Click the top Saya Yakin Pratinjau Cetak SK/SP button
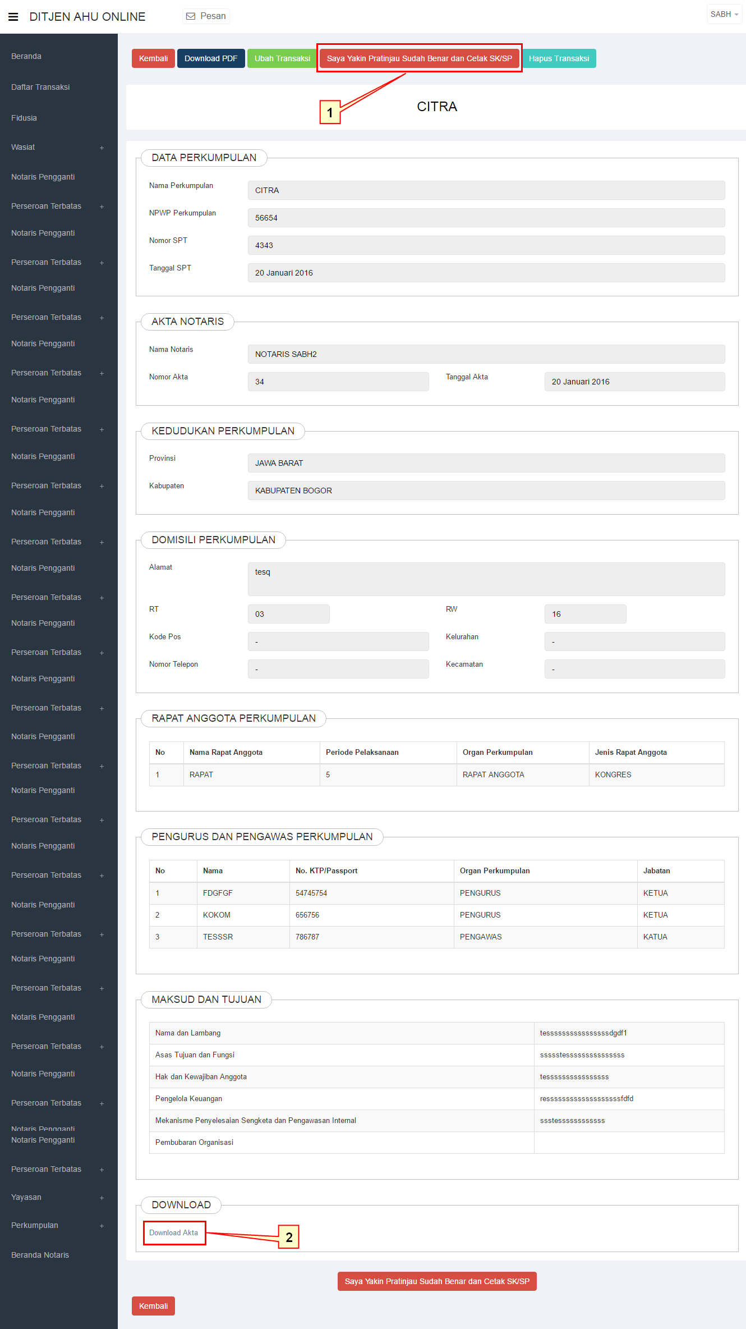The width and height of the screenshot is (746, 1329). tap(419, 58)
